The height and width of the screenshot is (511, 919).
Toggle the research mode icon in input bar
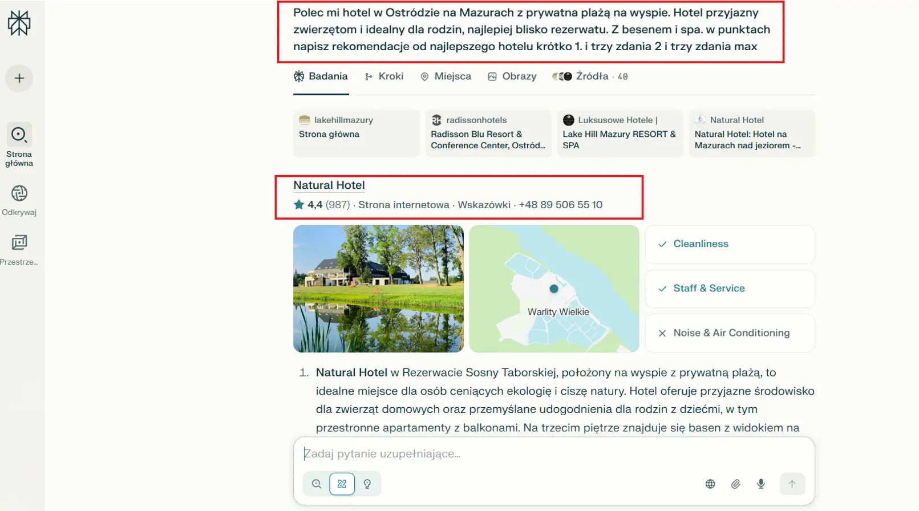pos(342,484)
